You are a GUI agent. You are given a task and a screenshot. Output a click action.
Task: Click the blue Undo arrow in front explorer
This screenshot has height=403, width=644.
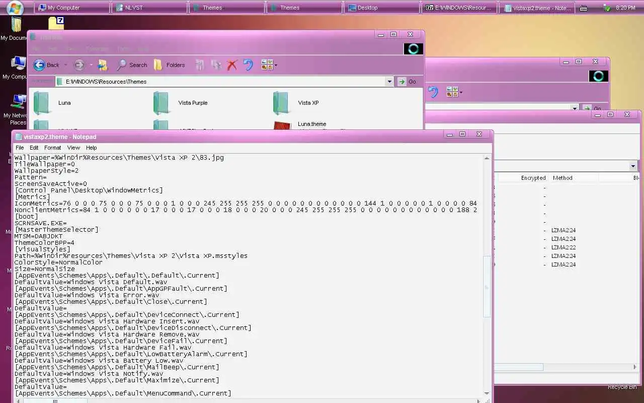tap(248, 65)
